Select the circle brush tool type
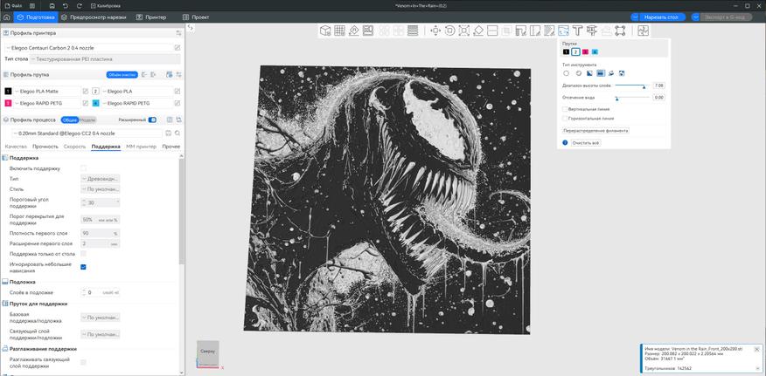This screenshot has height=376, width=766. click(567, 73)
